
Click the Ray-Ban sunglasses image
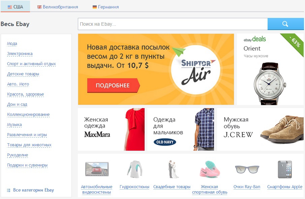(x=247, y=169)
